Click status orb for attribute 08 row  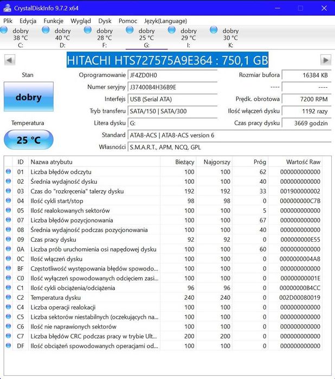tap(9, 230)
